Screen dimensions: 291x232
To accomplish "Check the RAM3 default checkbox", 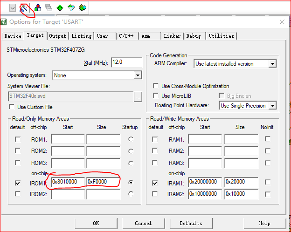I will [x=155, y=163].
